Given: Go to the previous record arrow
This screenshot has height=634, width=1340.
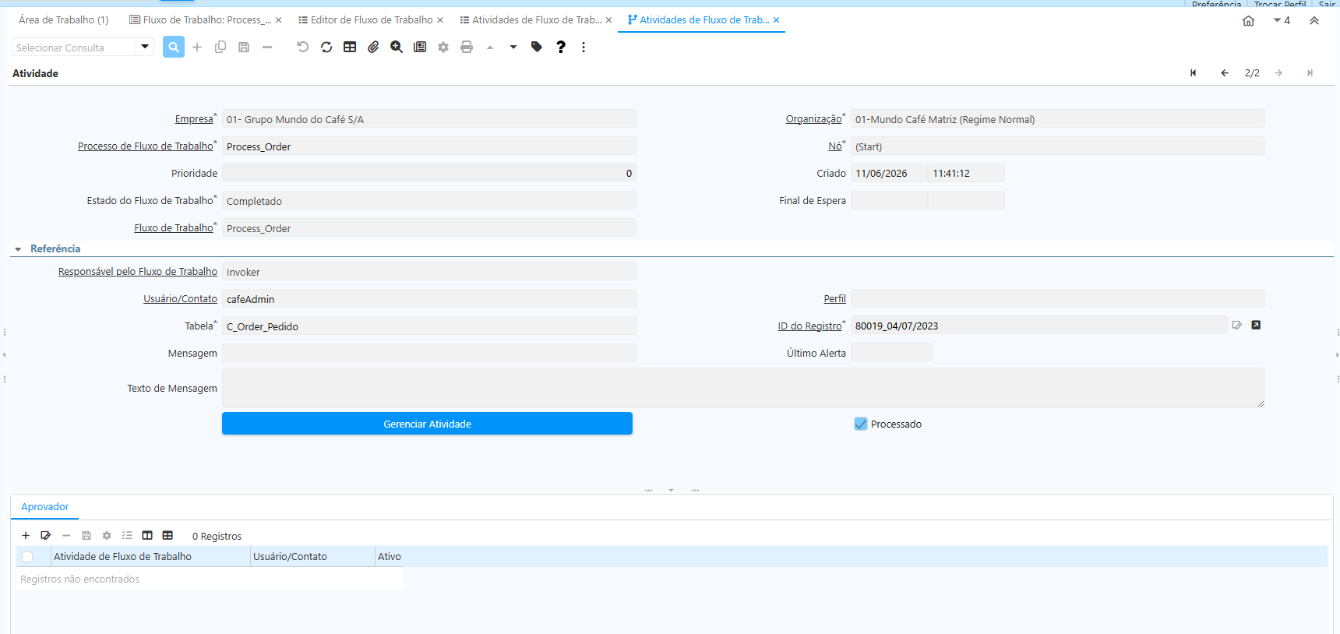Looking at the screenshot, I should [1225, 73].
